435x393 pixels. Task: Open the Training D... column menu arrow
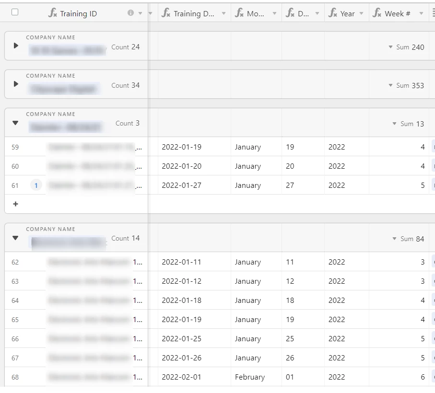(x=223, y=13)
